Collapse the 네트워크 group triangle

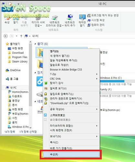pyautogui.click(x=35, y=101)
